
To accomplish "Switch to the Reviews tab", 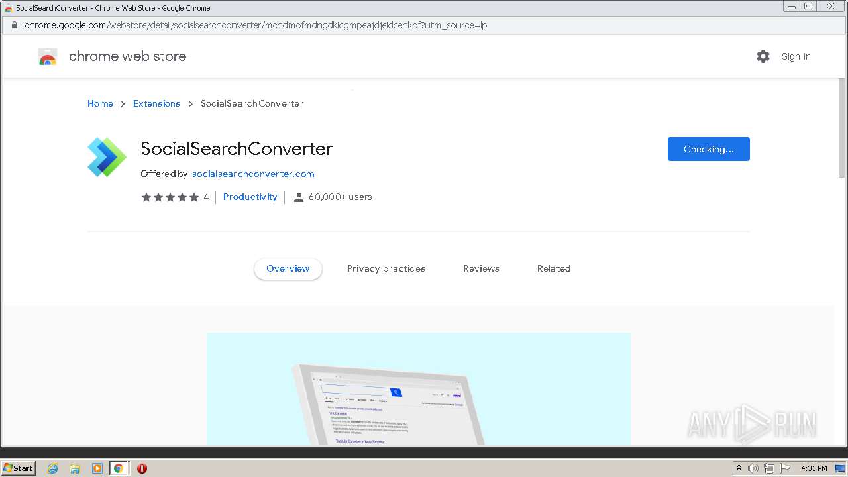I will 481,268.
